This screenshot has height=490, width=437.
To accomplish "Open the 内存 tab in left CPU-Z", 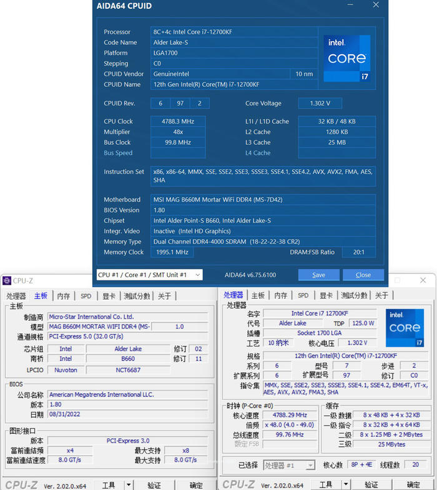I will pos(64,296).
